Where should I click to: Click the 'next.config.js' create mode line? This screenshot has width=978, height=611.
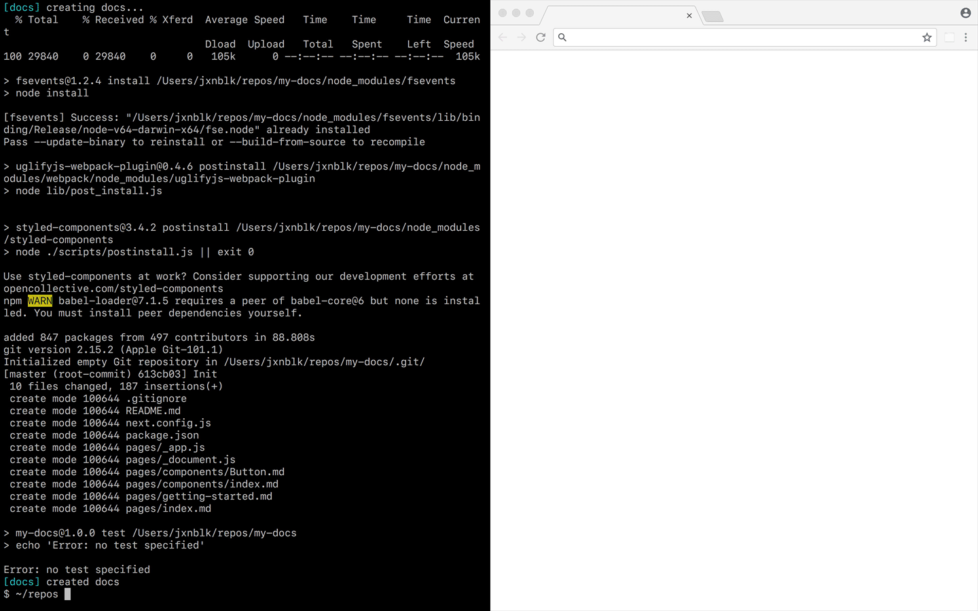pyautogui.click(x=110, y=423)
